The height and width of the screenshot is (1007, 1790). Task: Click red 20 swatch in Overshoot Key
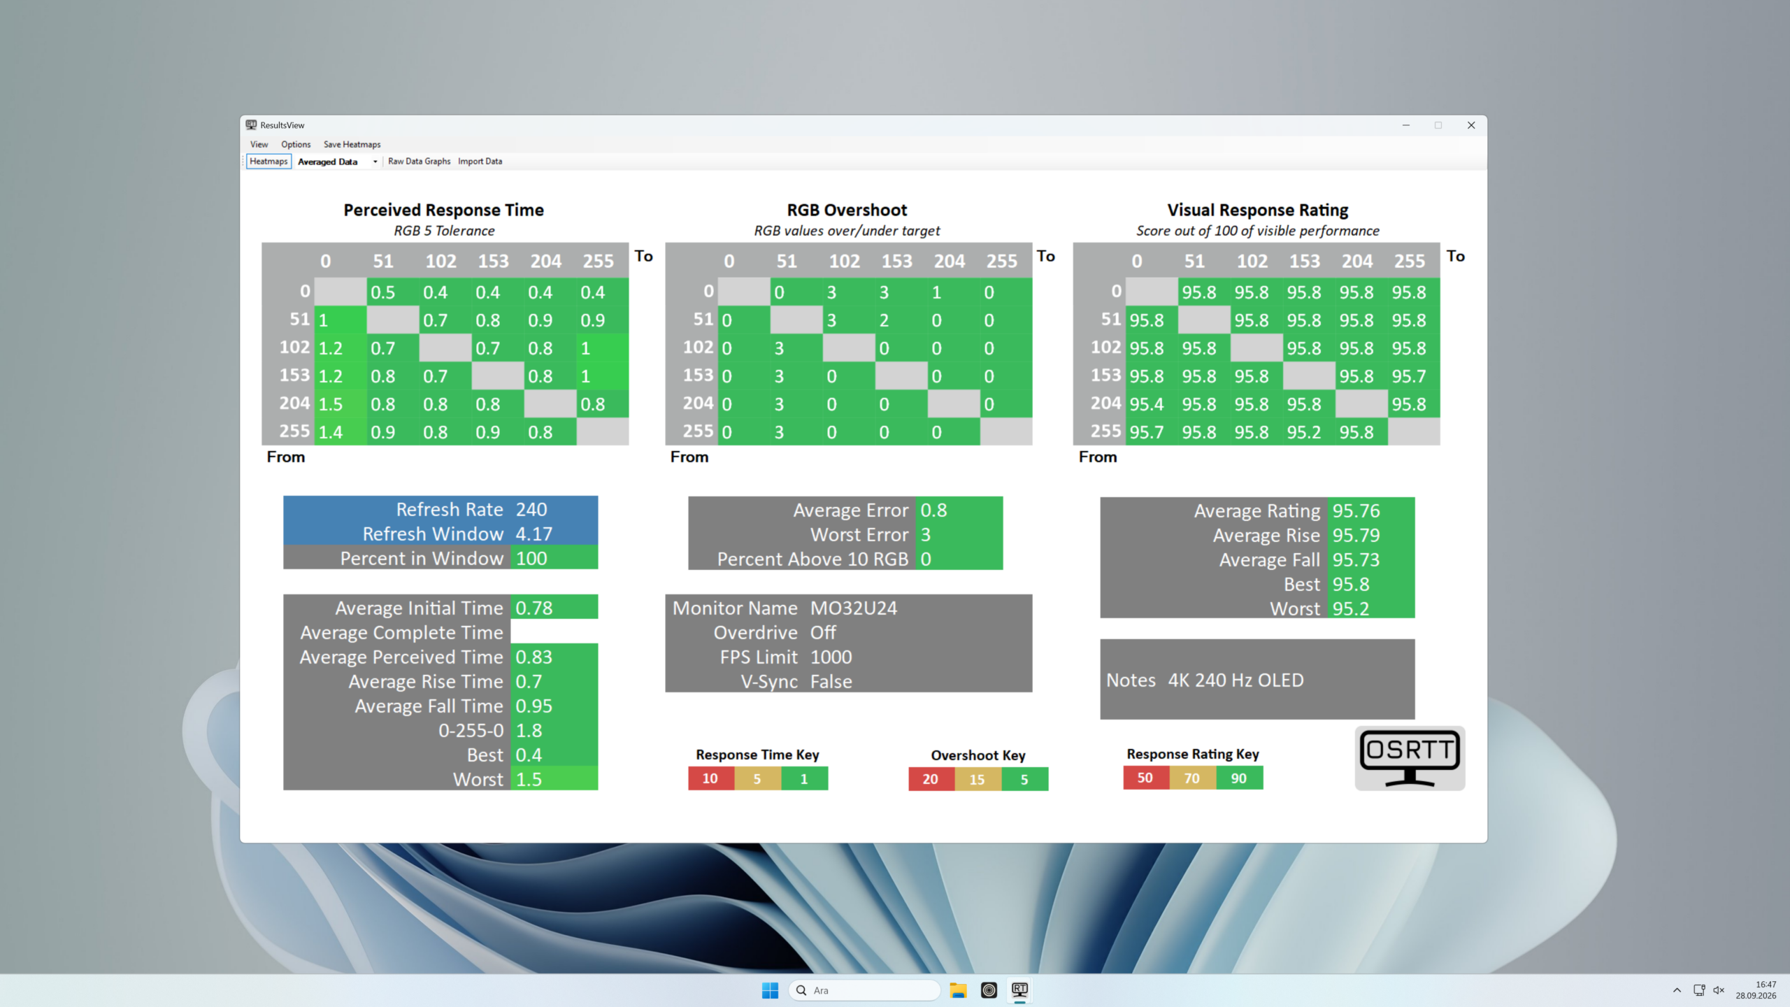coord(931,779)
